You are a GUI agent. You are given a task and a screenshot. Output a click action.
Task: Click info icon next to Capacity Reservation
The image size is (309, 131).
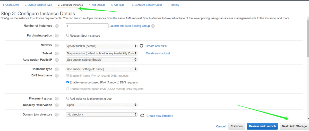(x=57, y=105)
